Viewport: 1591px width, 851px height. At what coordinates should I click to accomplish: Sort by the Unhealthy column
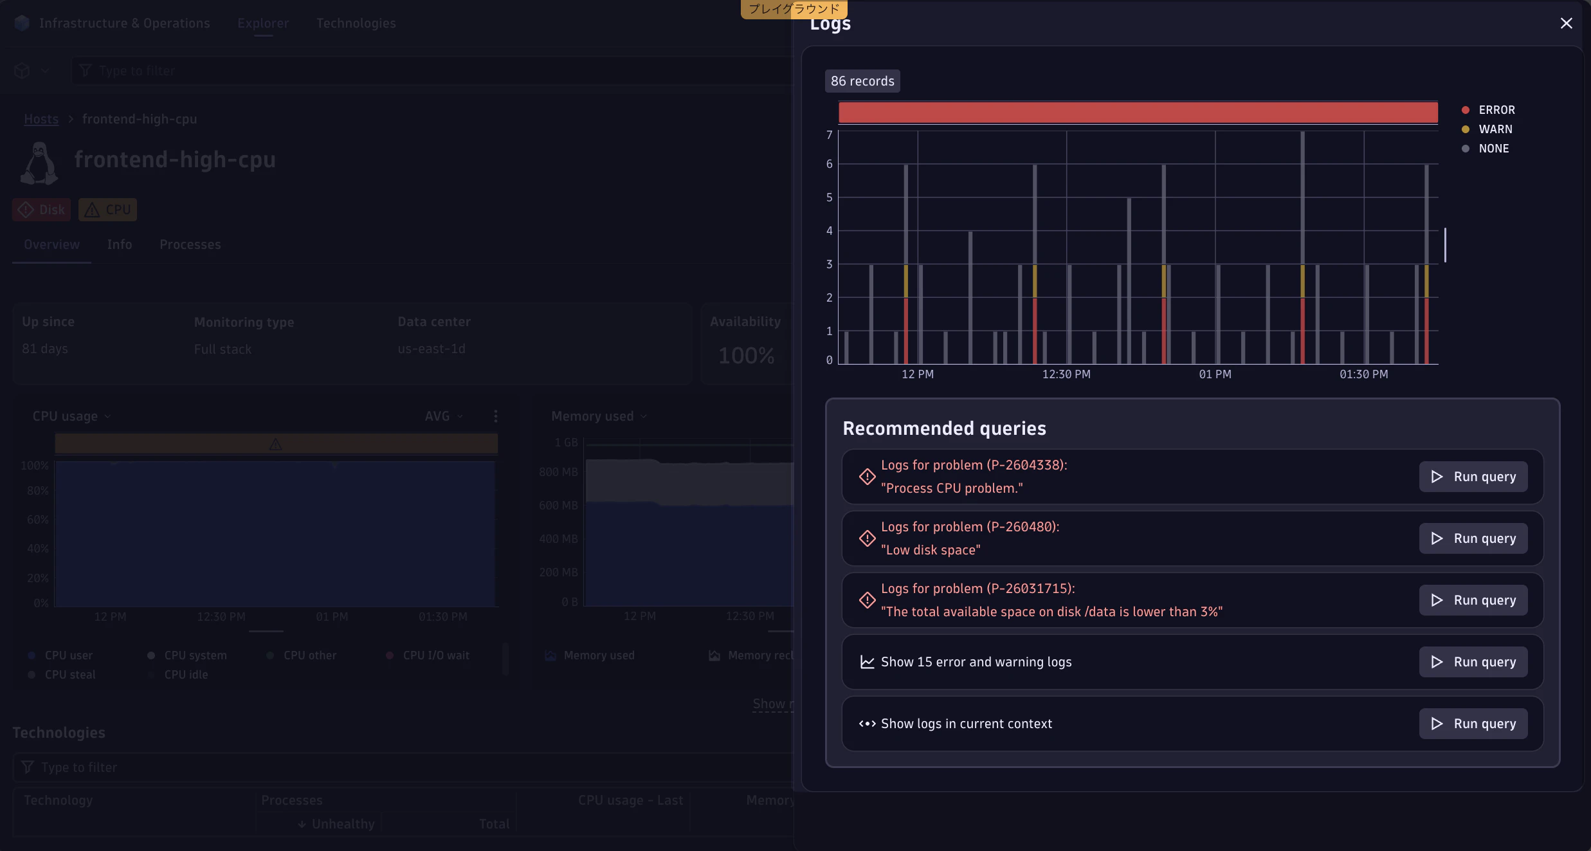336,824
